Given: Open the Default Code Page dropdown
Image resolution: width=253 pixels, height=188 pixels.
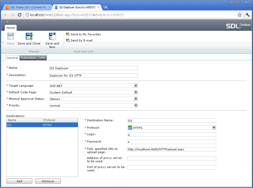Looking at the screenshot, I should [136, 92].
